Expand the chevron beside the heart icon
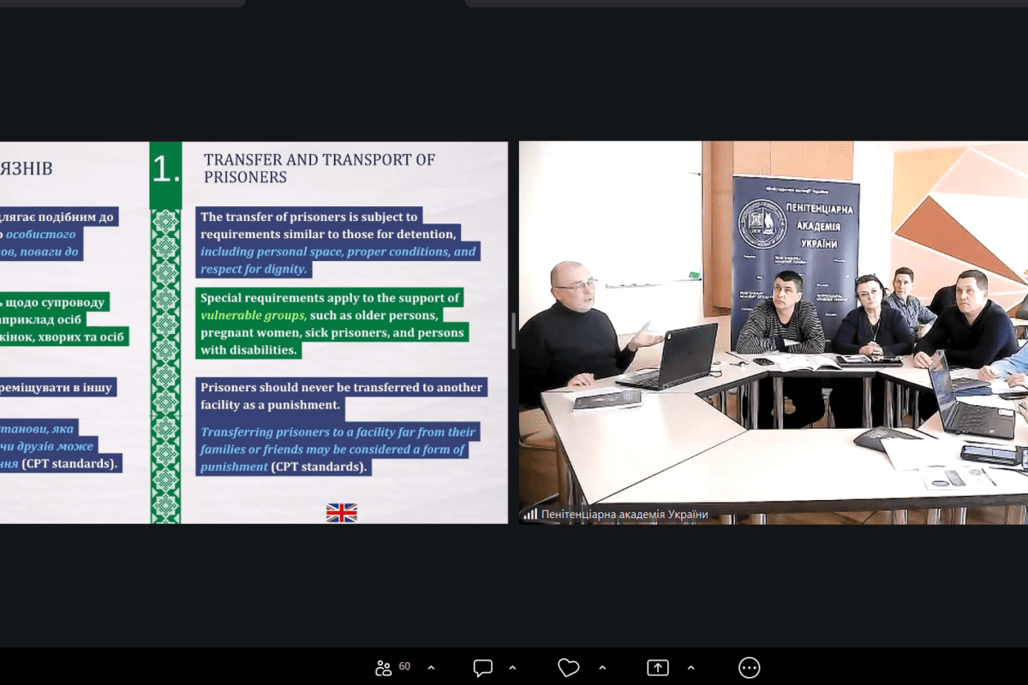This screenshot has height=685, width=1028. coord(601,668)
